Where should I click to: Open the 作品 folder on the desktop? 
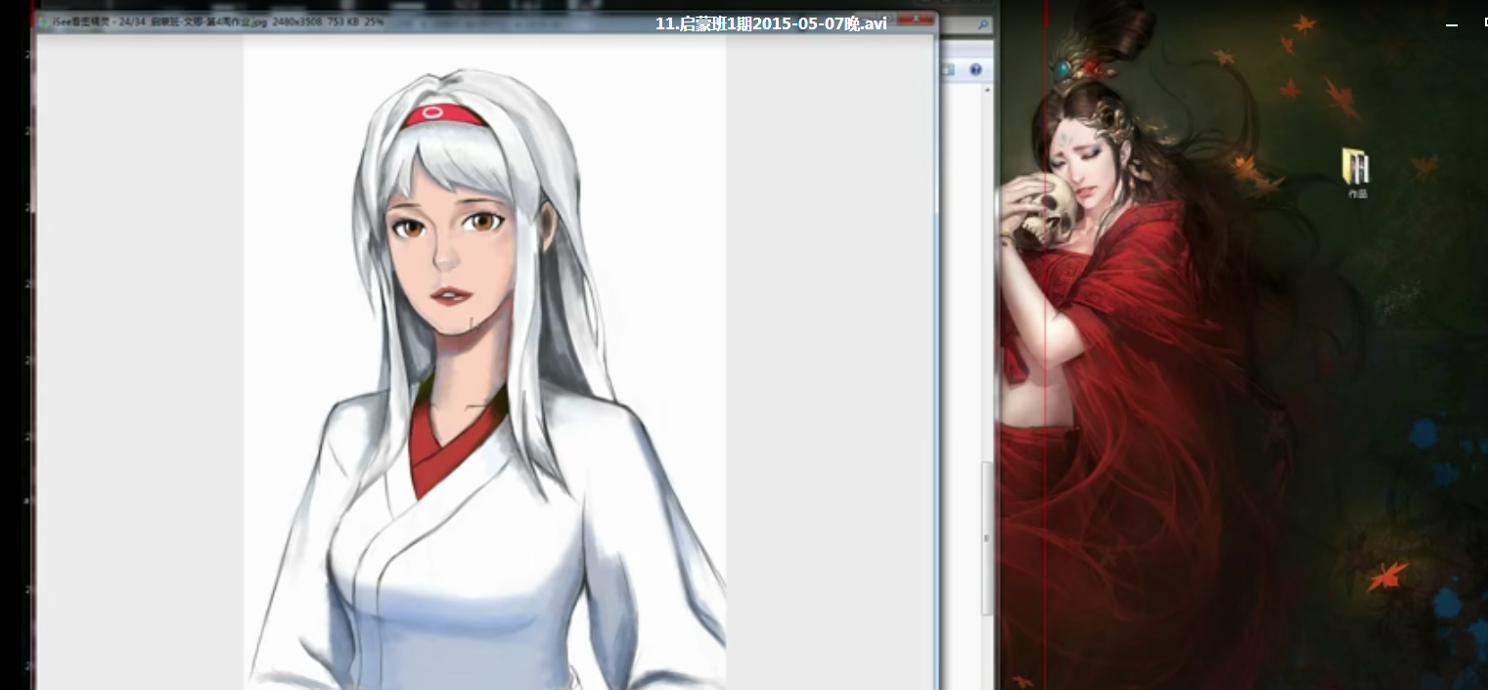click(1355, 168)
